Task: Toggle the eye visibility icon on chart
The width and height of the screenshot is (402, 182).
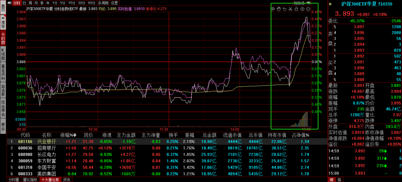Action: [273, 9]
